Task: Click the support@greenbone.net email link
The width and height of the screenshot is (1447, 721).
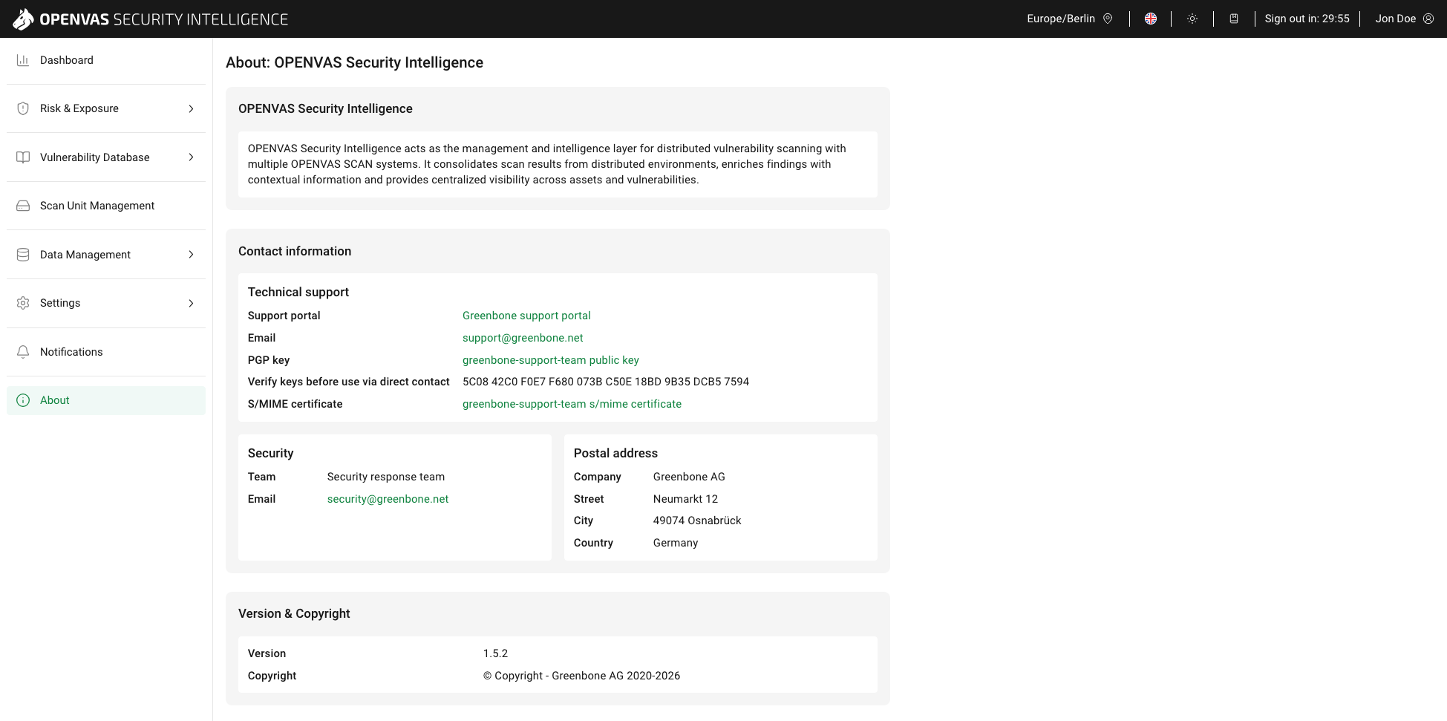Action: point(523,338)
